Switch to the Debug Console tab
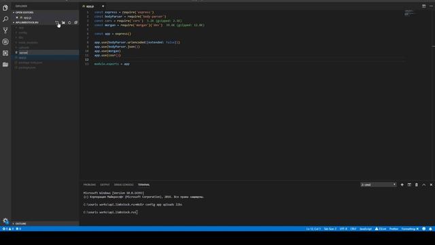The height and width of the screenshot is (245, 435). click(x=124, y=184)
